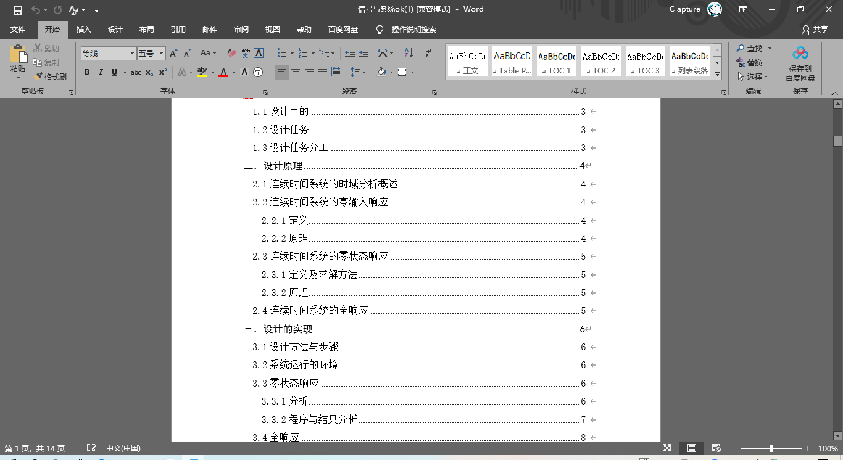Click the character shading A icon
This screenshot has width=843, height=460.
[244, 72]
